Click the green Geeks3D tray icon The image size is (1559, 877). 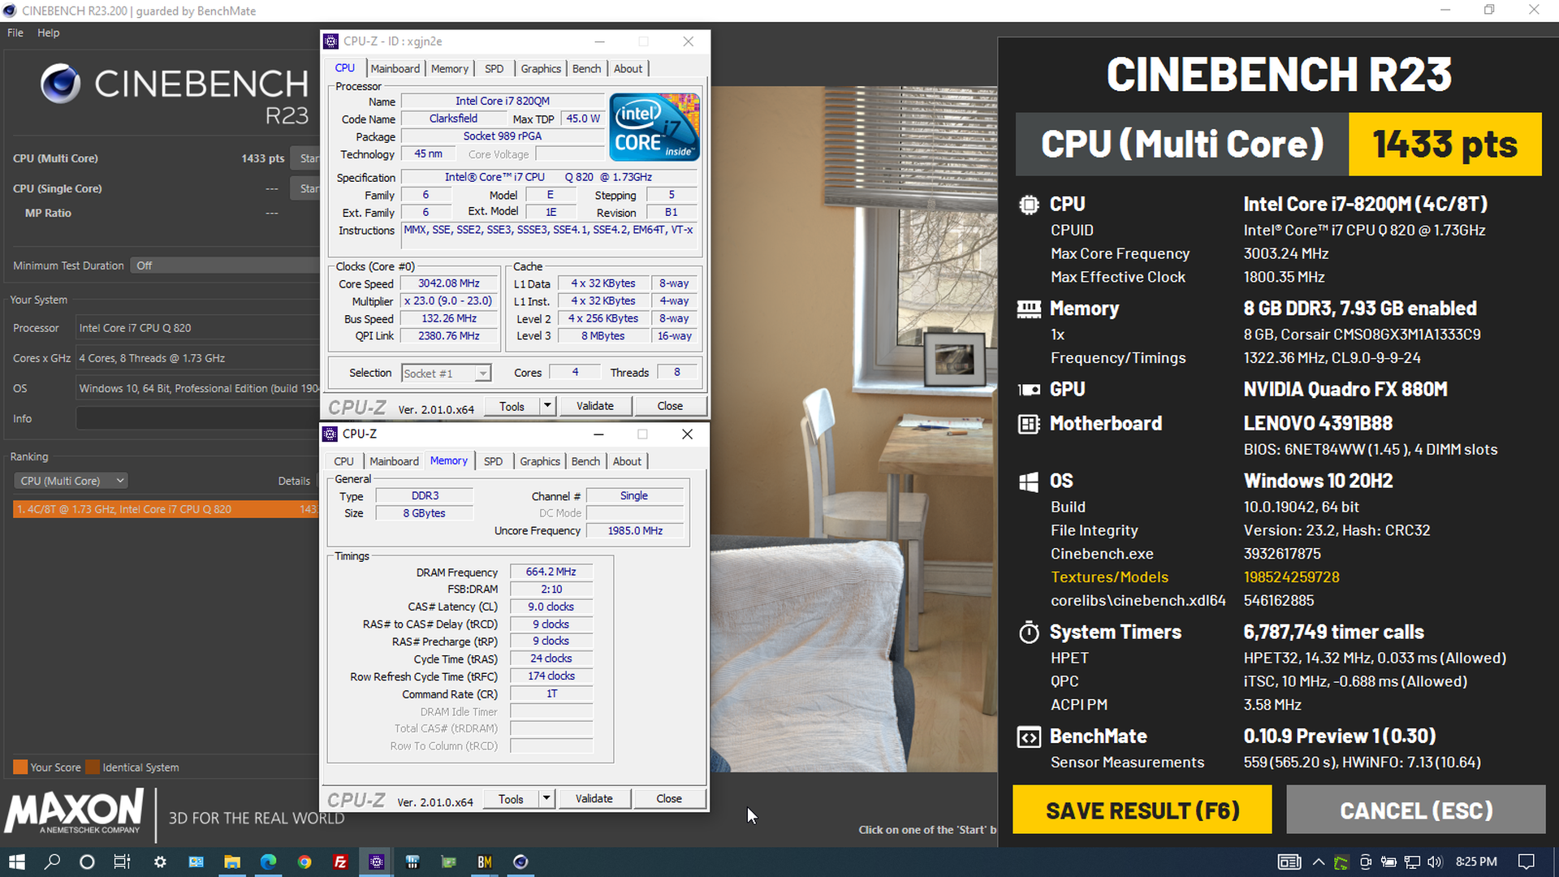point(1341,862)
